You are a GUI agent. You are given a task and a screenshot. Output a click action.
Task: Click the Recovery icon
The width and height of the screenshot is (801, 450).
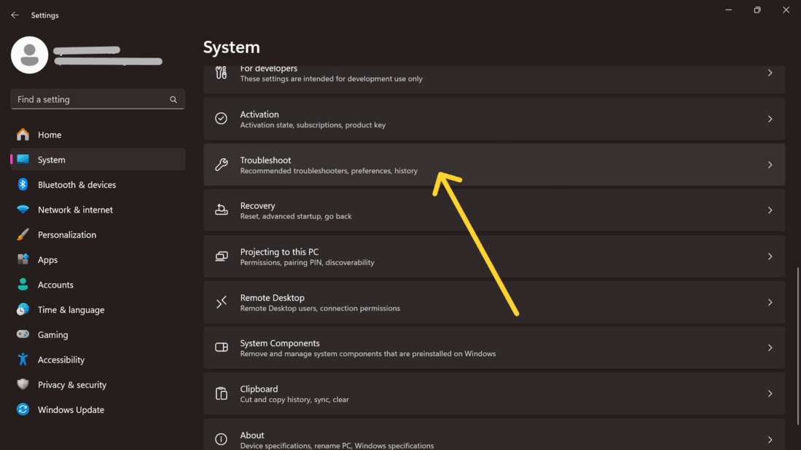pyautogui.click(x=222, y=210)
